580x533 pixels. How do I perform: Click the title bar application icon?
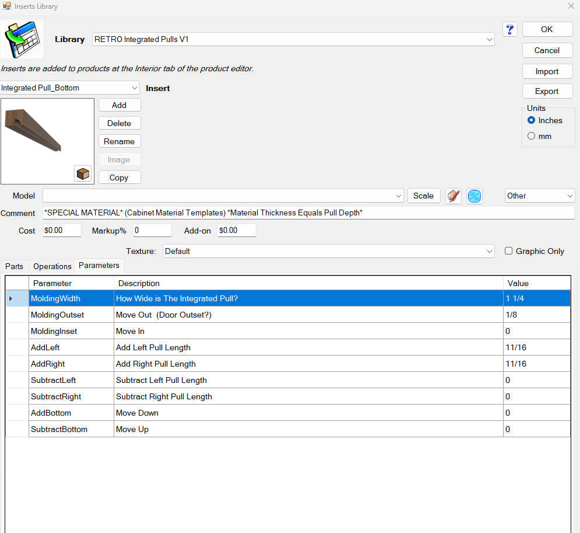point(6,6)
